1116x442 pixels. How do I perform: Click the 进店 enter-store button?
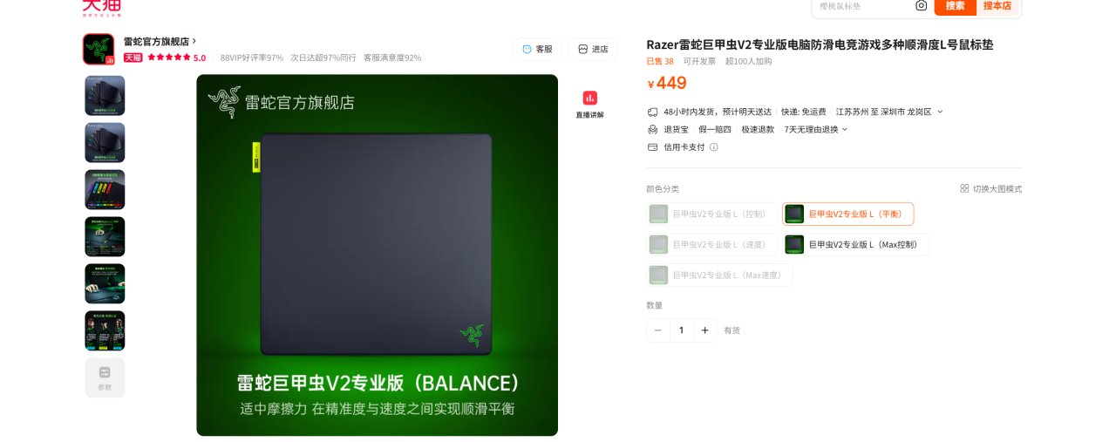pos(593,49)
